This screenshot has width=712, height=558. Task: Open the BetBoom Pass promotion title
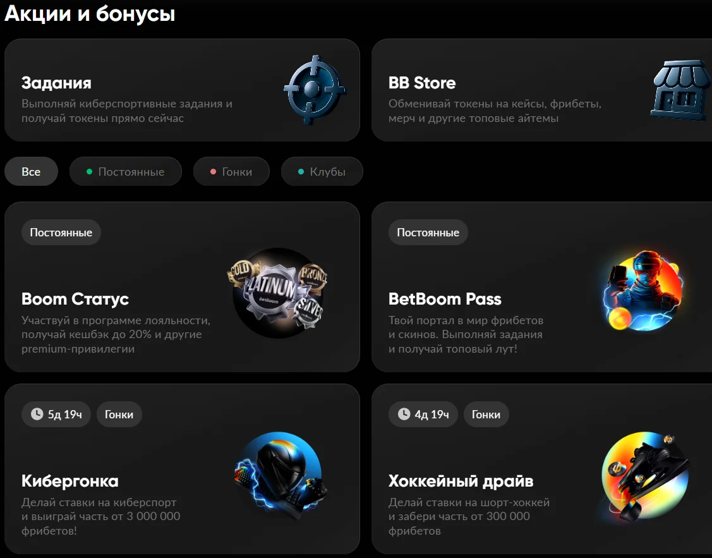point(445,299)
